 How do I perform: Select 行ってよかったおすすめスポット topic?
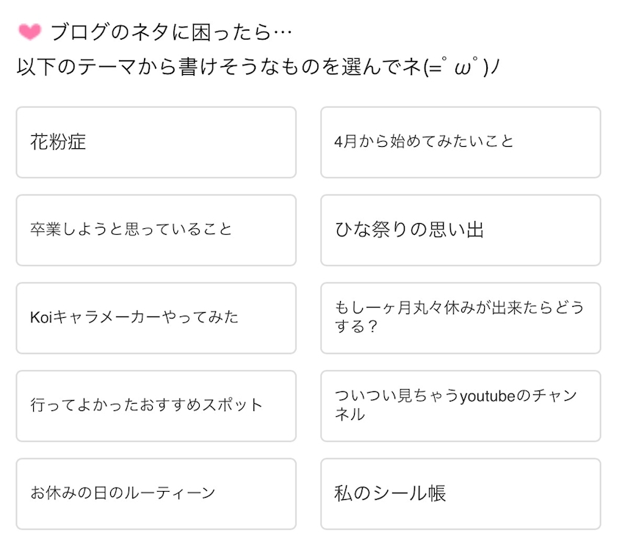[x=156, y=406]
